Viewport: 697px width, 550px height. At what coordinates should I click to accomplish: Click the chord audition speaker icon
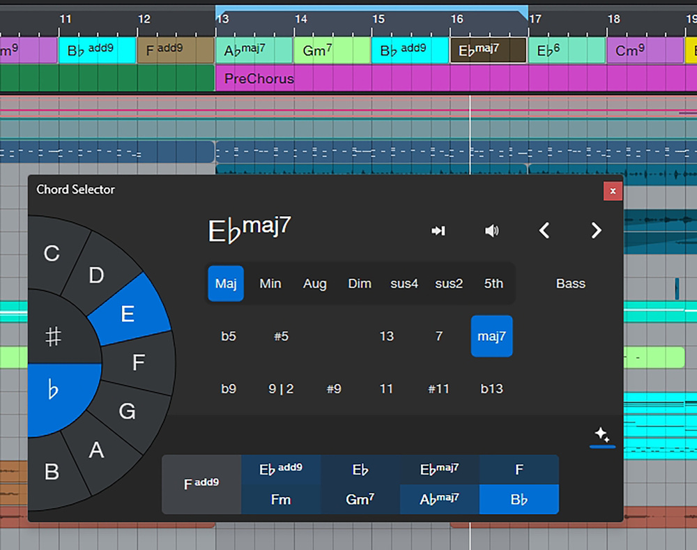pos(491,231)
